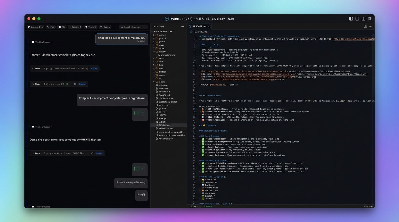Expand the Bash git tag Chapter command dropdown
The image size is (399, 222).
pos(88,153)
